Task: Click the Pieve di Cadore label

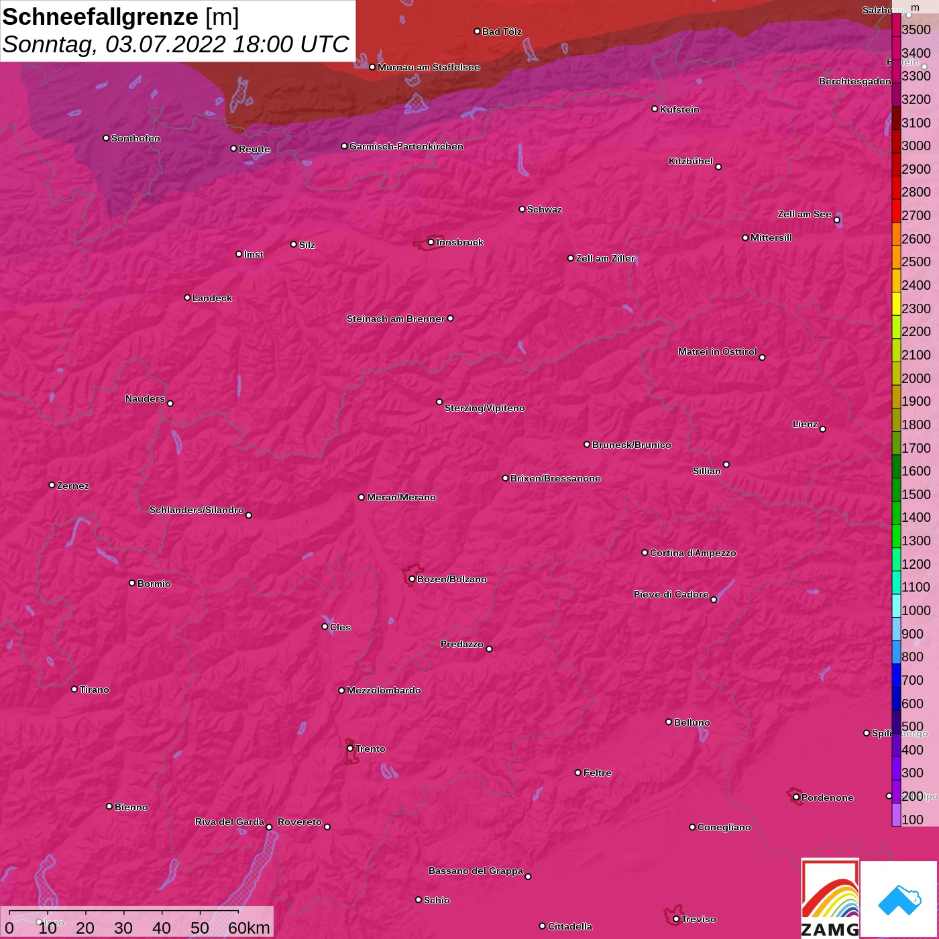Action: [671, 594]
